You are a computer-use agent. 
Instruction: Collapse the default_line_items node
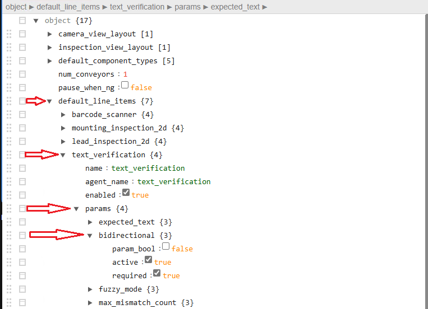pos(50,101)
